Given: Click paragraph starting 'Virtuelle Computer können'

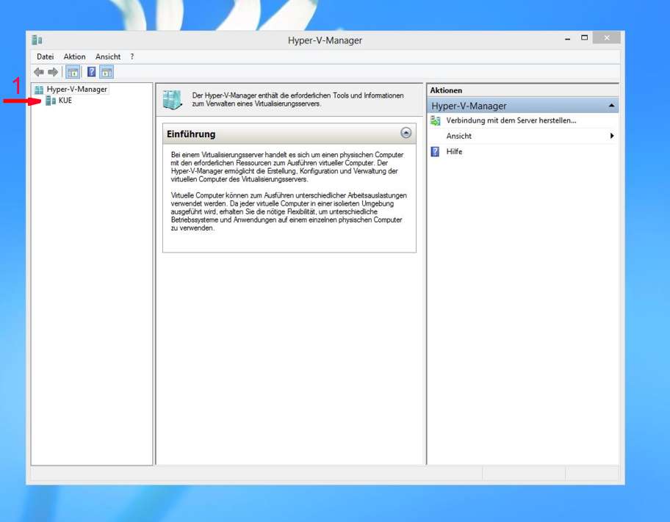Looking at the screenshot, I should pyautogui.click(x=289, y=211).
